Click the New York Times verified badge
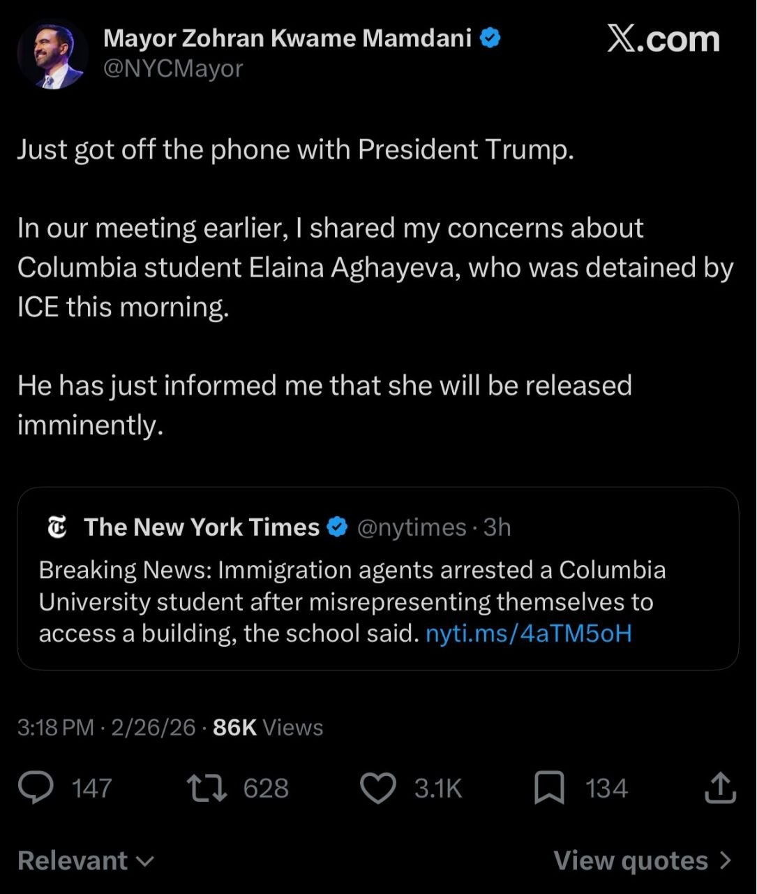This screenshot has width=757, height=894. [x=338, y=527]
